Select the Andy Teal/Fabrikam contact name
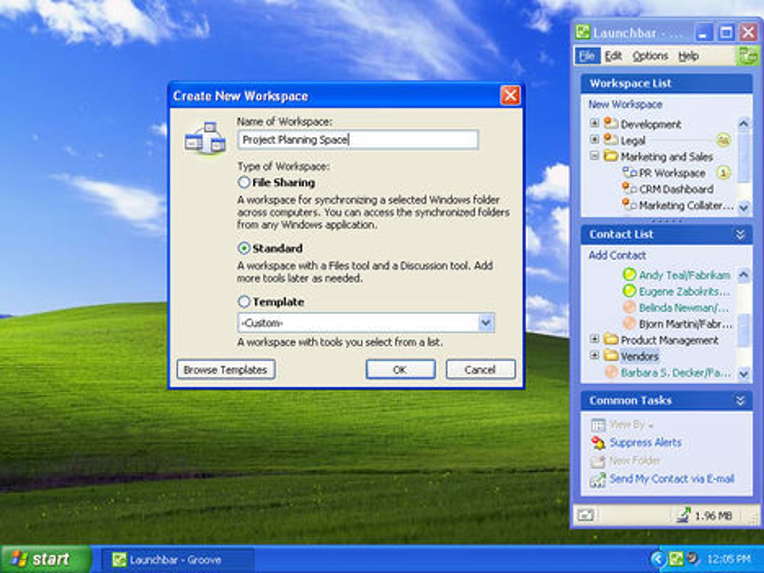Image resolution: width=764 pixels, height=573 pixels. tap(685, 275)
